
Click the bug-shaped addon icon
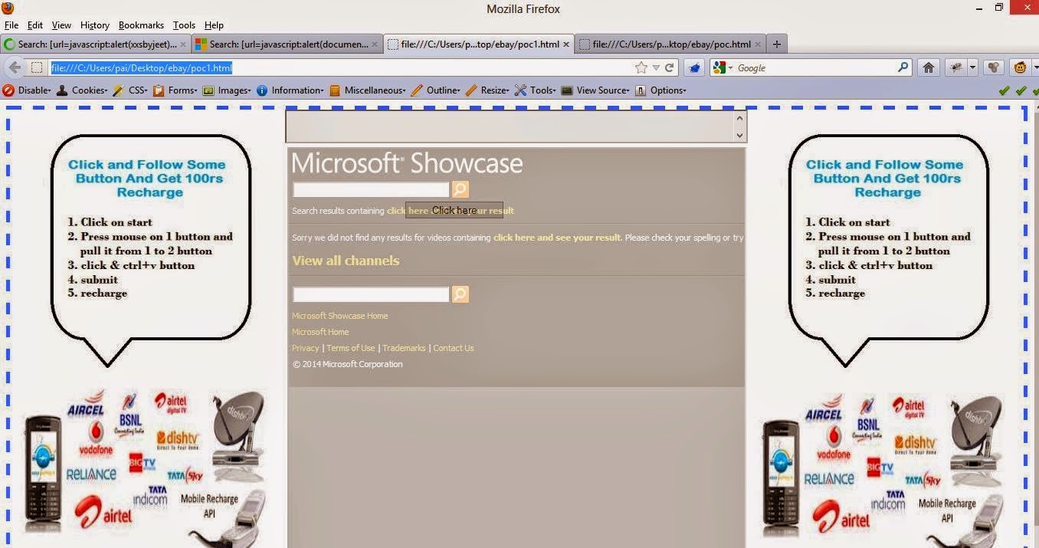pos(955,67)
